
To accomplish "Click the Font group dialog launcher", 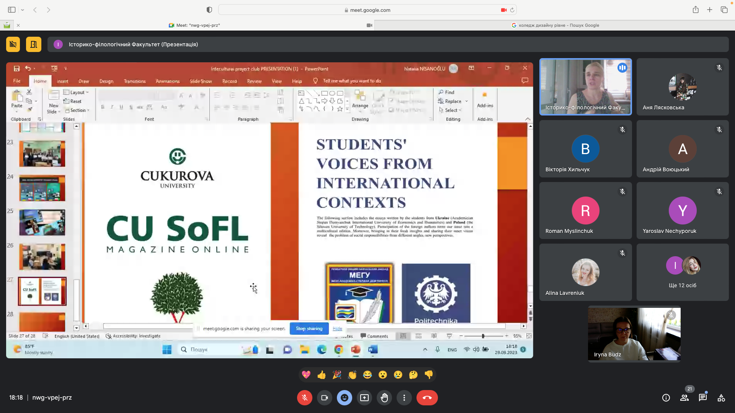I will pyautogui.click(x=207, y=119).
